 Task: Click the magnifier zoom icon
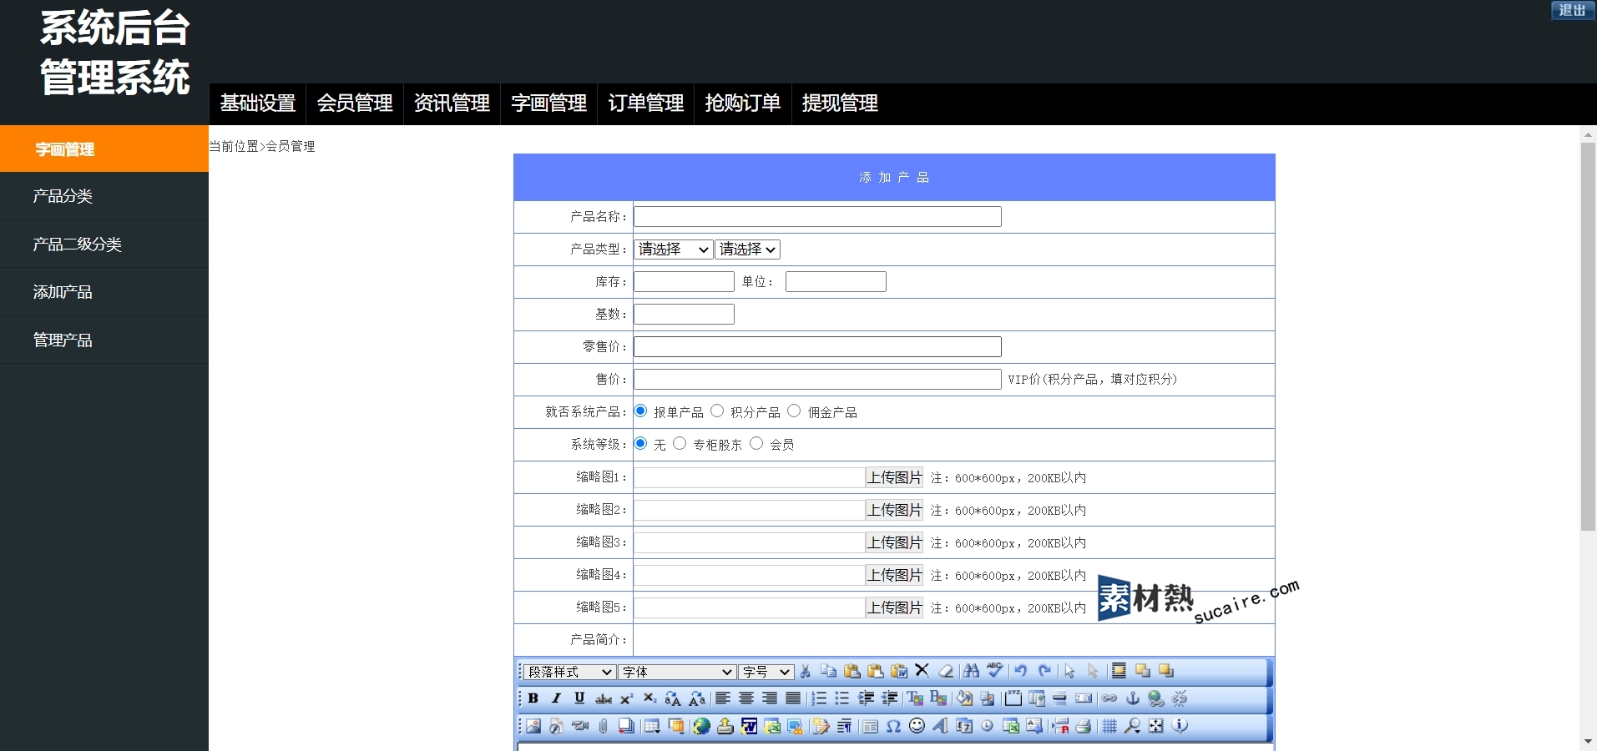[1133, 726]
